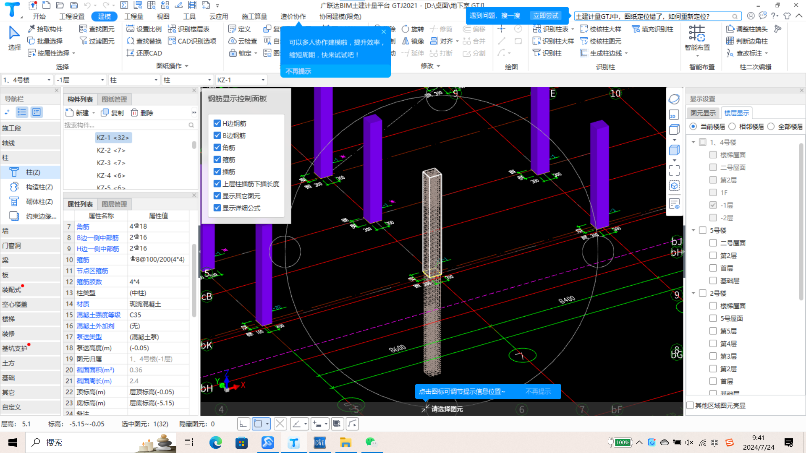The image size is (806, 453).
Task: Enable 其他区域图元亮显 checkbox
Action: [x=690, y=406]
